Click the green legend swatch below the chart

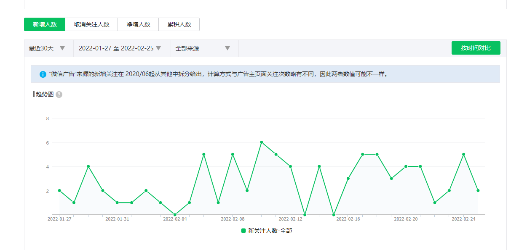(x=243, y=231)
